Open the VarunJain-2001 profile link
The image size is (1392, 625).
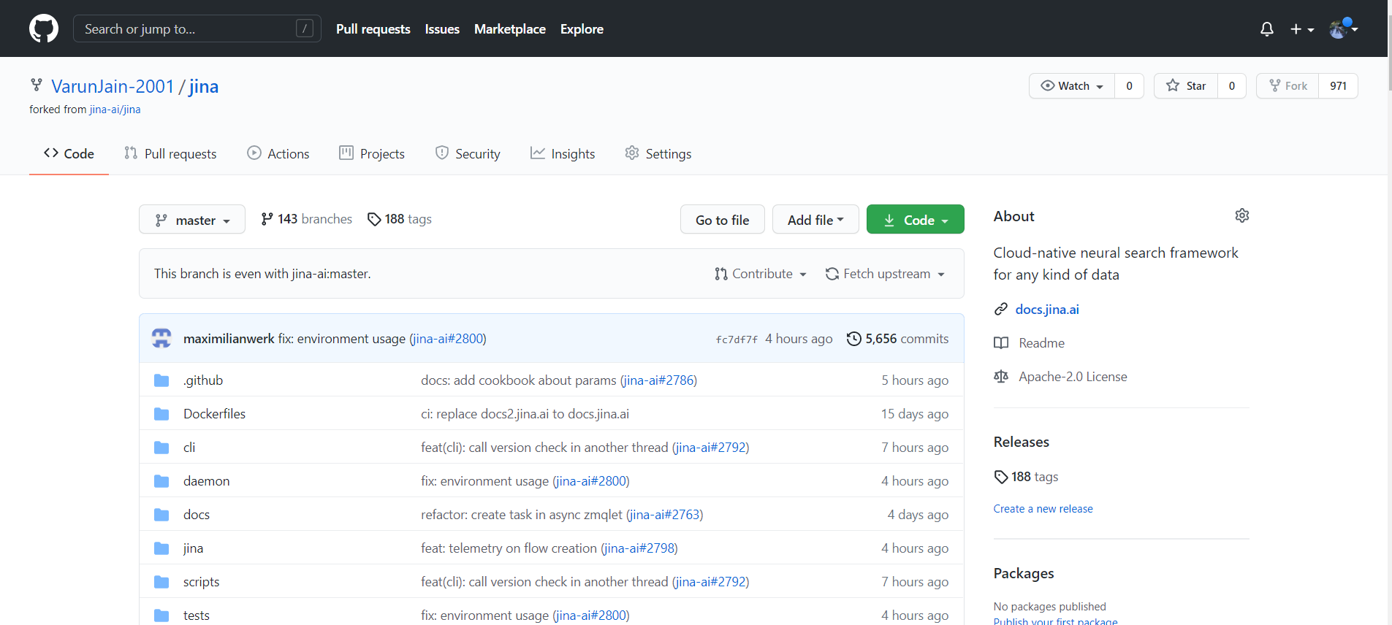click(x=113, y=86)
